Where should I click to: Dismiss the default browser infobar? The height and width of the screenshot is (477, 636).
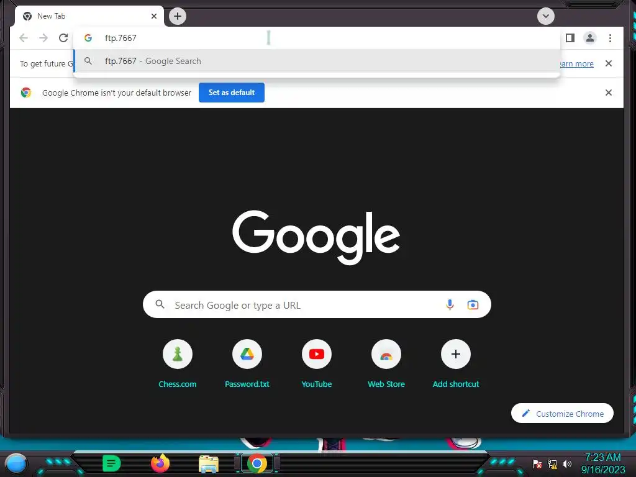pyautogui.click(x=609, y=93)
